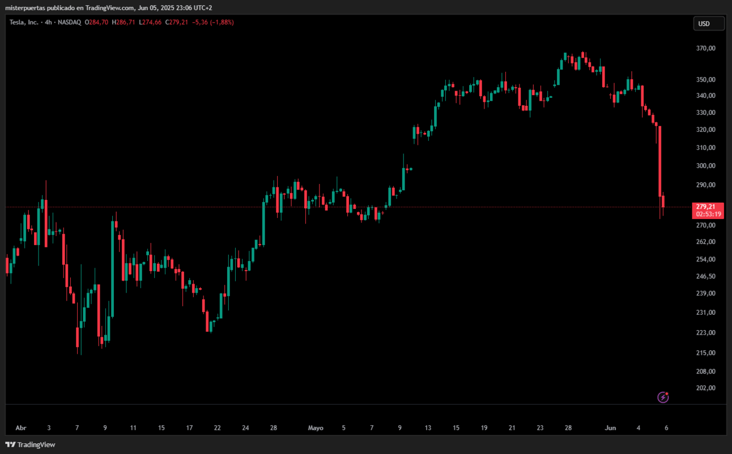This screenshot has height=454, width=732.
Task: Click the 202,00 price axis label
Action: coord(706,388)
